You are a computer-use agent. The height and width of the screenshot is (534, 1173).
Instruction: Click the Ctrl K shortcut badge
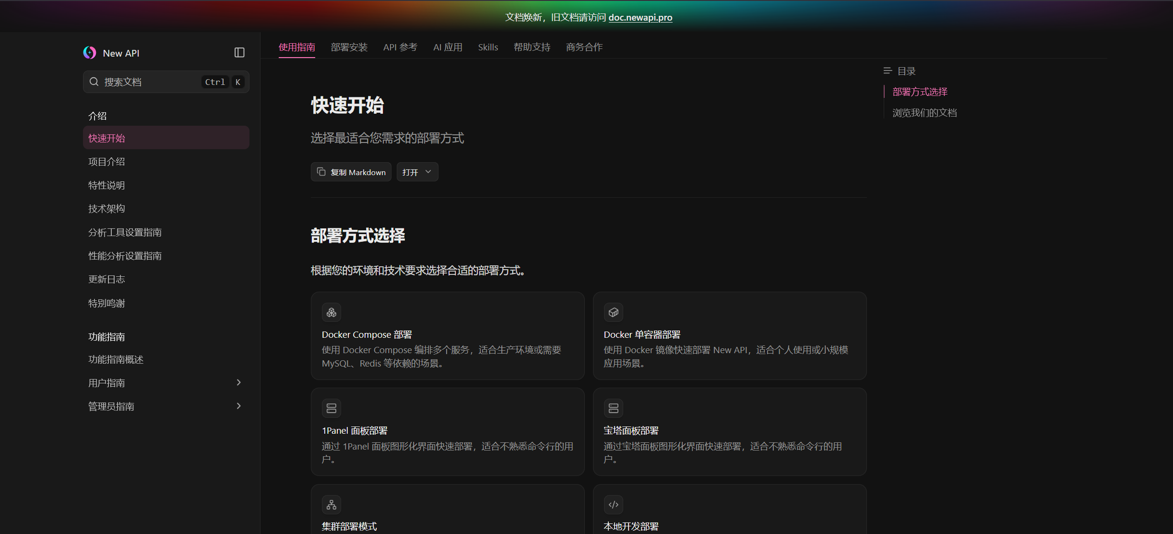click(x=223, y=82)
